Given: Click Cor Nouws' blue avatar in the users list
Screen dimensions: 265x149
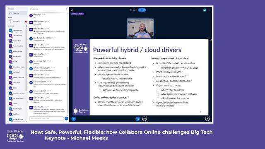Looking at the screenshot, I should pyautogui.click(x=10, y=72).
